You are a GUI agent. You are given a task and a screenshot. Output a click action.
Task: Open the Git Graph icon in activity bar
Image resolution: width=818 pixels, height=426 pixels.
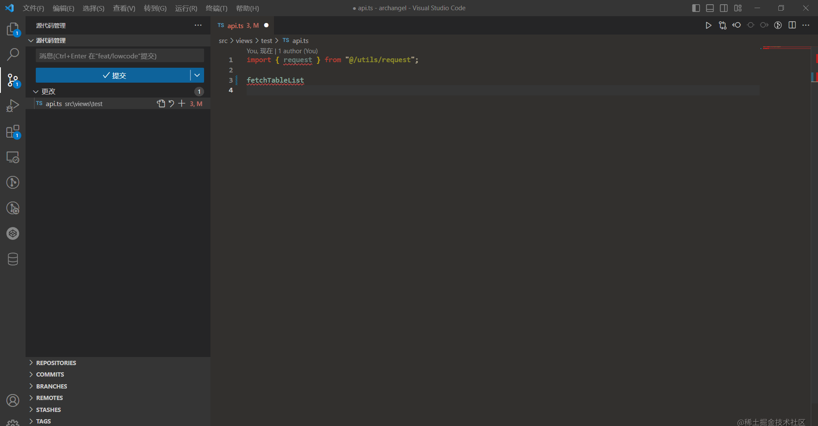pyautogui.click(x=13, y=182)
